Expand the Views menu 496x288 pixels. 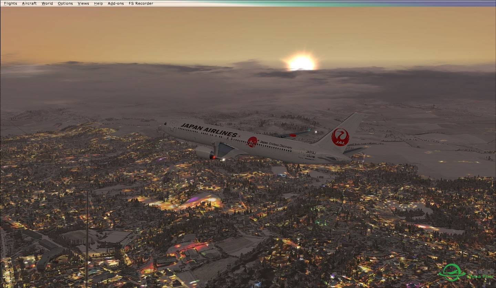[x=83, y=3]
